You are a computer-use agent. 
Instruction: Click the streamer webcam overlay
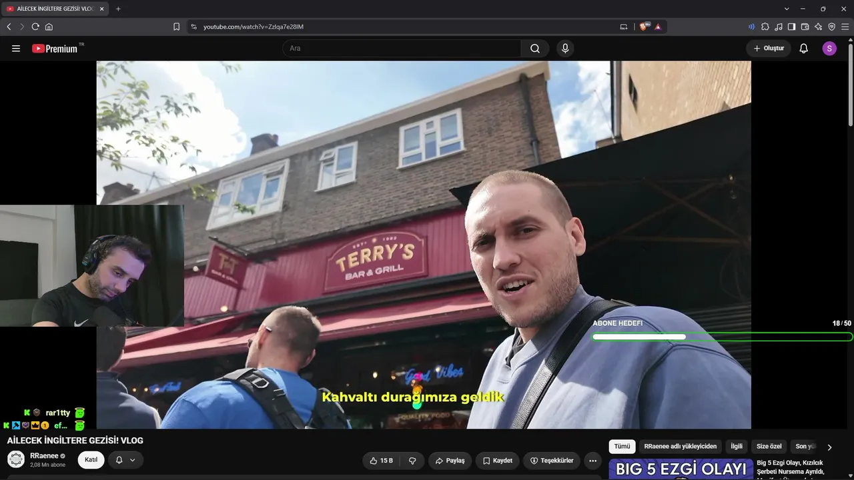(92, 265)
